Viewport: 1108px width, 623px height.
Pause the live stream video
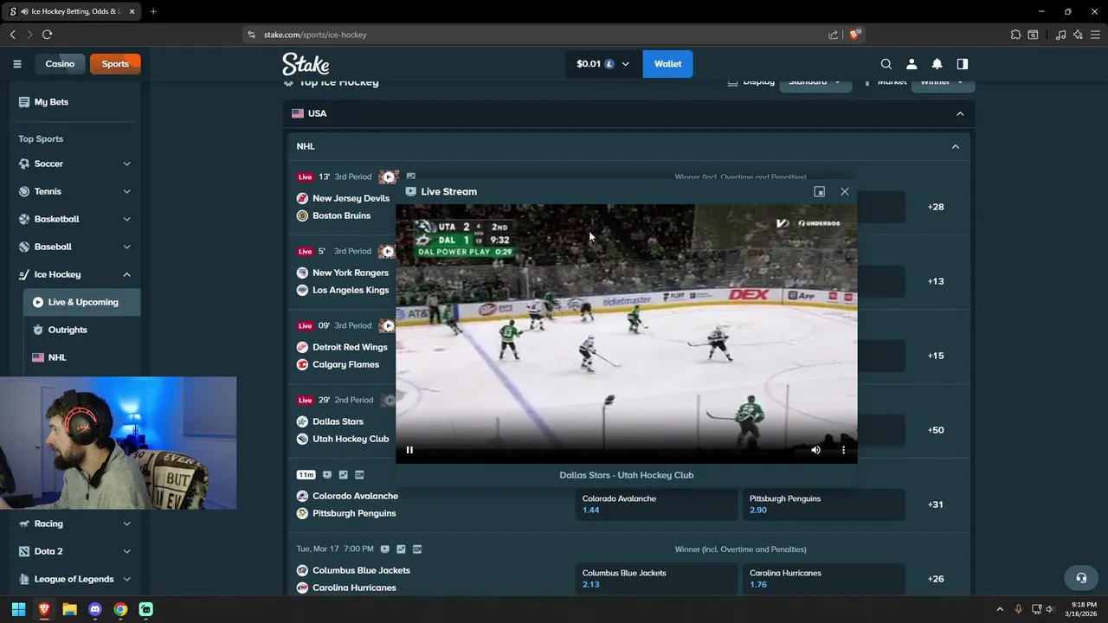click(x=409, y=450)
